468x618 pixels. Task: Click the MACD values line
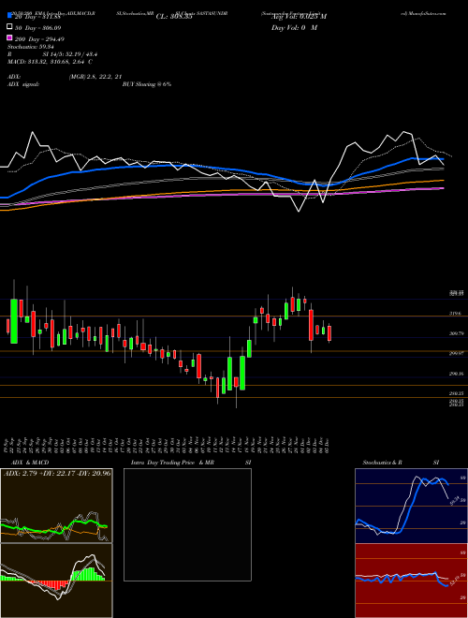[50, 62]
